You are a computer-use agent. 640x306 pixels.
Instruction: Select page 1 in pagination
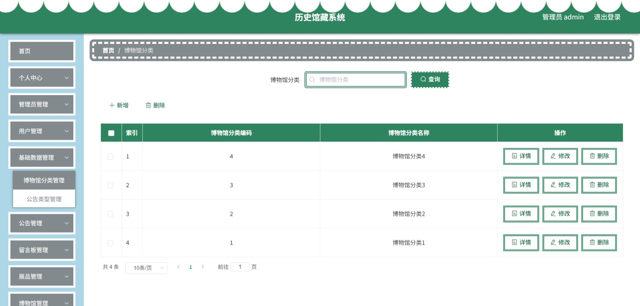pos(191,267)
